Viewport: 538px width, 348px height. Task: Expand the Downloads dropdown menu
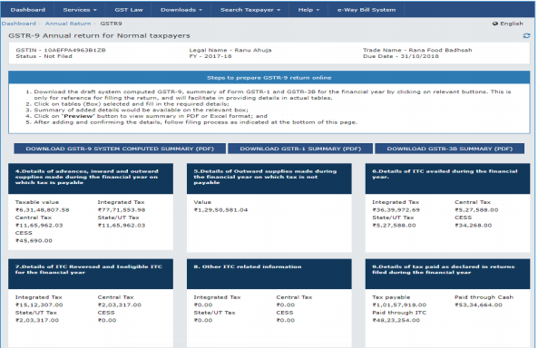181,10
